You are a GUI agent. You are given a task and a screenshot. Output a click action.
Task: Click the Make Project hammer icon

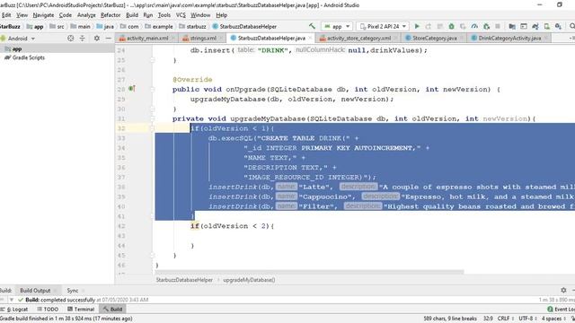click(x=312, y=26)
